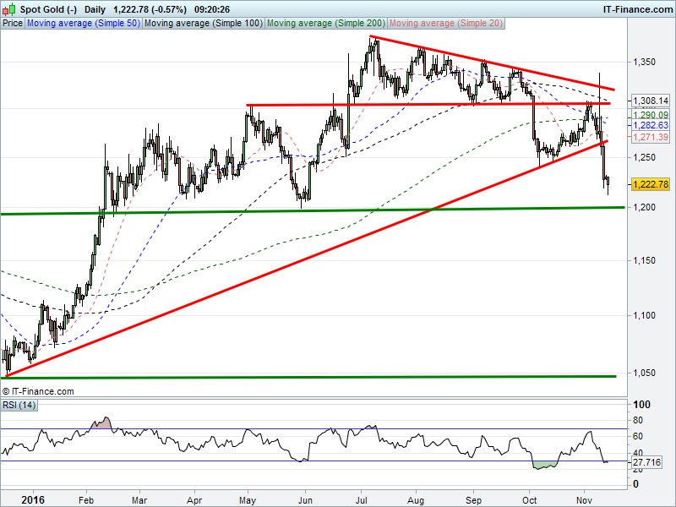676x507 pixels.
Task: Select Moving average (Simple 100) legend
Action: [204, 24]
